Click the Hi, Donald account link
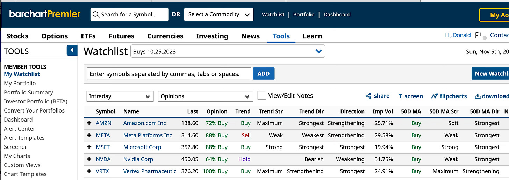The image size is (509, 180). (458, 35)
